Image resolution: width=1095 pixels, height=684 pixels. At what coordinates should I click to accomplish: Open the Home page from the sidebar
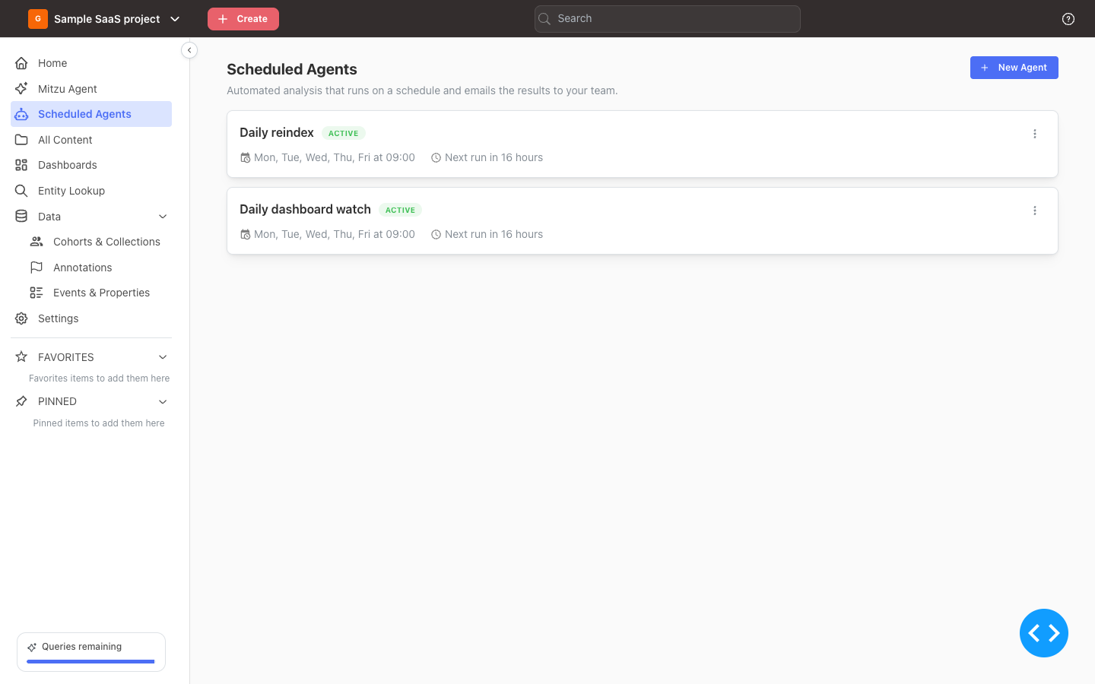coord(91,63)
